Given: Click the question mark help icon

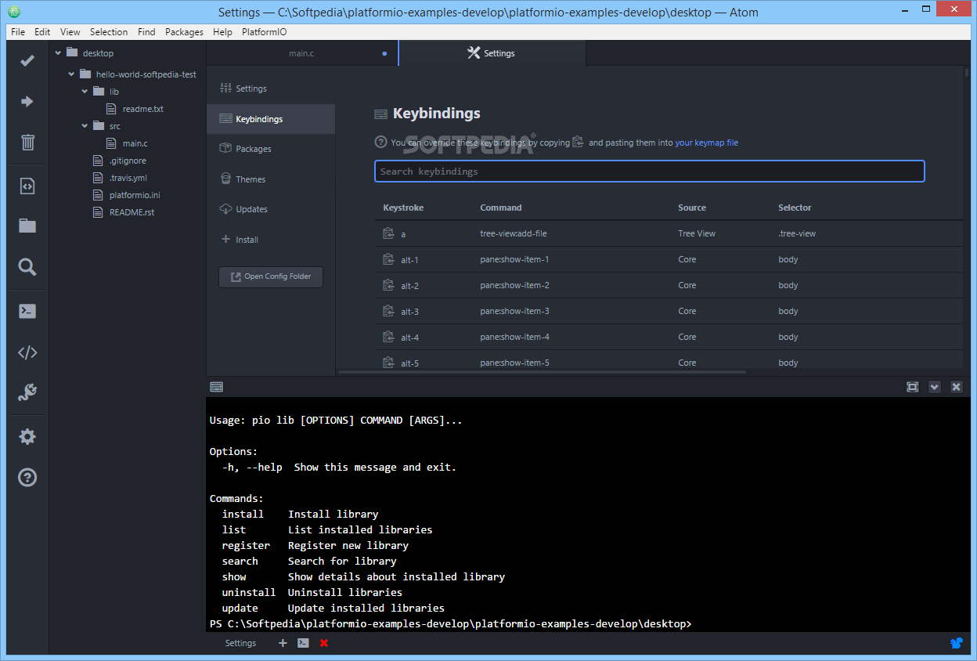Looking at the screenshot, I should [27, 477].
